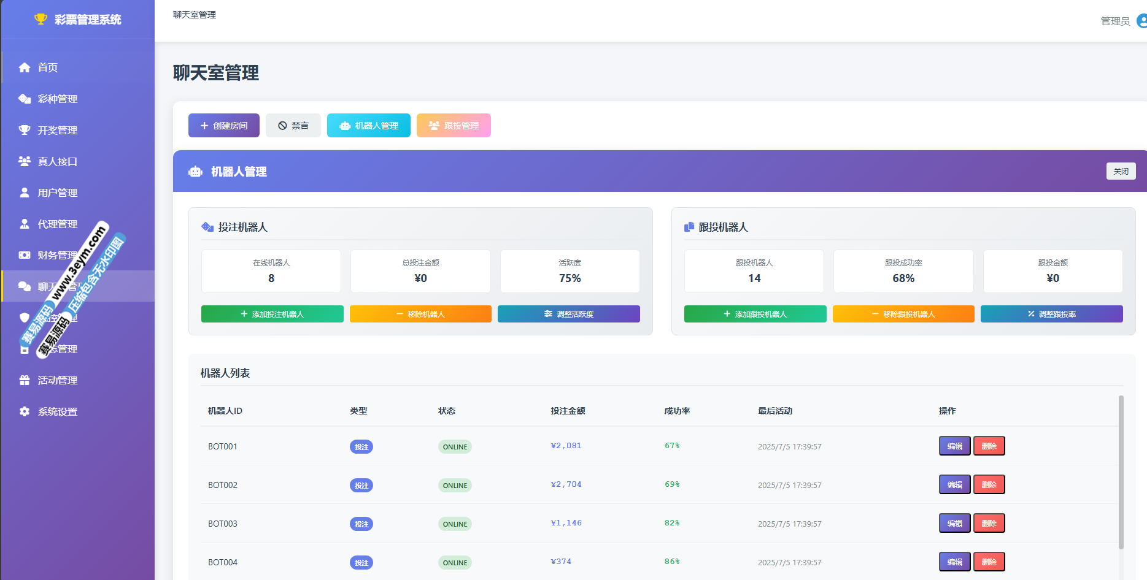Click the 开奖管理 trophy icon in sidebar

25,130
